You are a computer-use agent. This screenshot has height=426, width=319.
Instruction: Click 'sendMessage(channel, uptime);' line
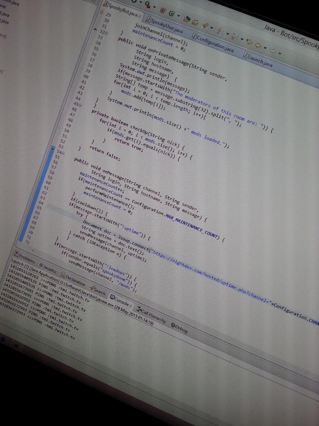(x=113, y=246)
